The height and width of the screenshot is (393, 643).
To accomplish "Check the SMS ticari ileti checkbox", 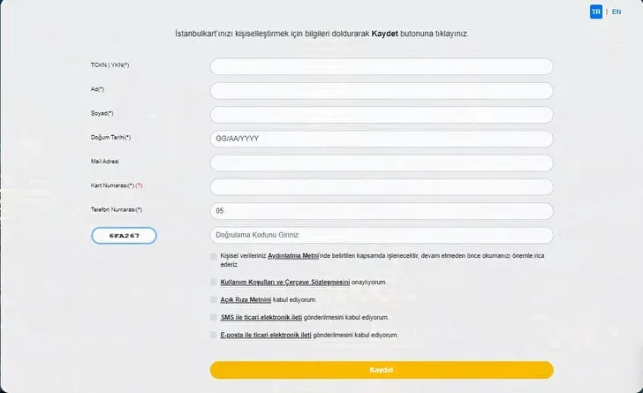I will (214, 317).
